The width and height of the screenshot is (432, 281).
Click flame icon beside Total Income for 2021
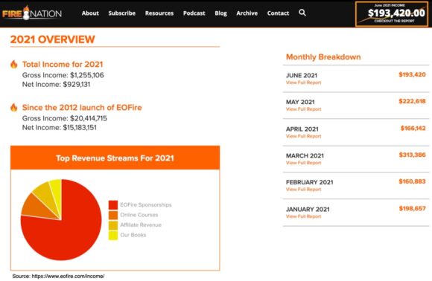[13, 64]
